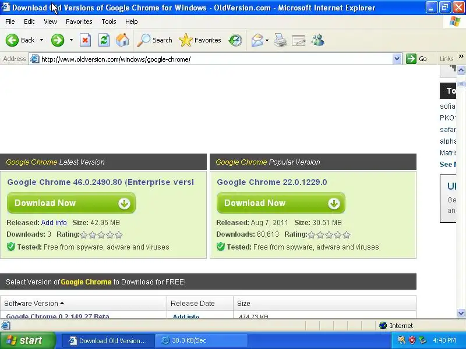Viewport: 466px width, 349px height.
Task: Switch to the Download Old Version taskbar item
Action: coord(108,340)
